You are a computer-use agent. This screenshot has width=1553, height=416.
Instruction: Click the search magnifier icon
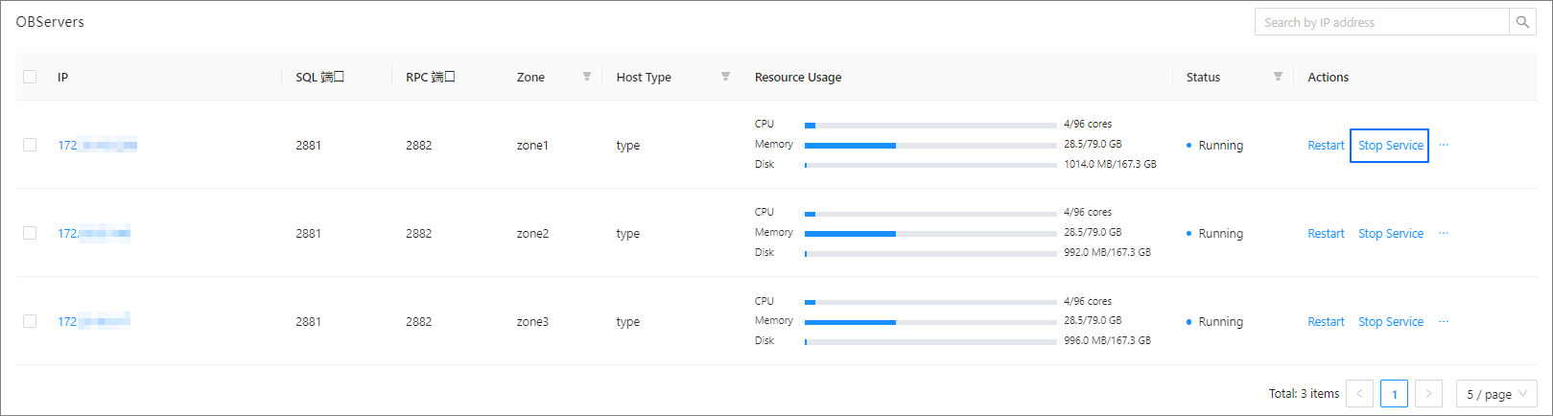(x=1522, y=22)
